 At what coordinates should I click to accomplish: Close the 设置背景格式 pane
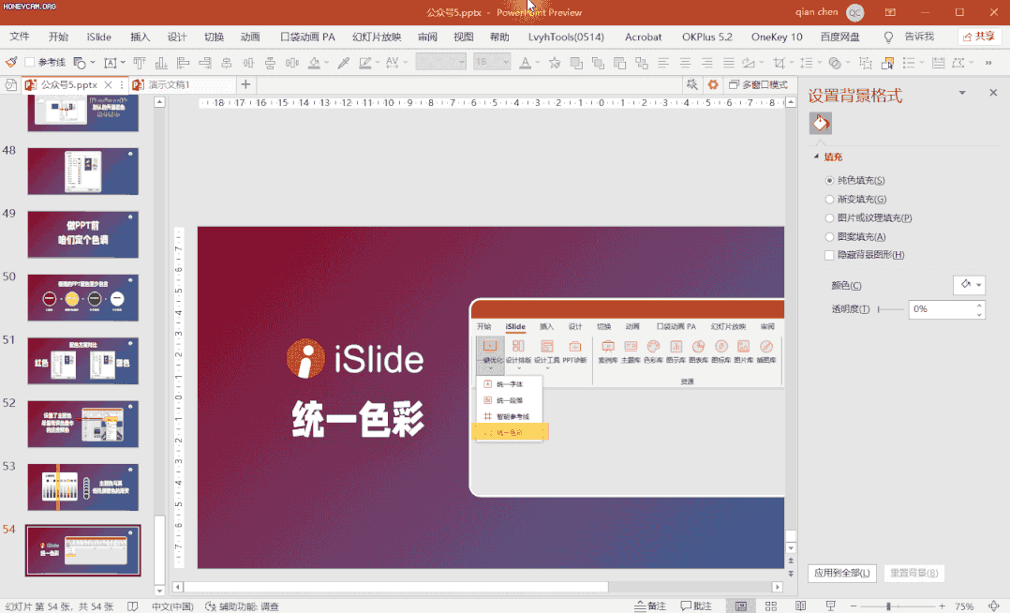pyautogui.click(x=993, y=93)
